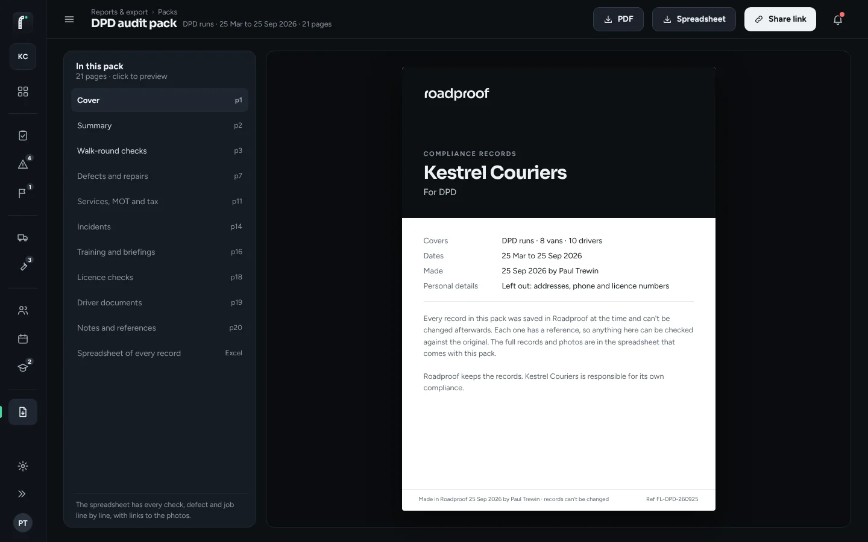Screen dimensions: 868x542
Task: Open the people icon in the sidebar
Action: 23,311
